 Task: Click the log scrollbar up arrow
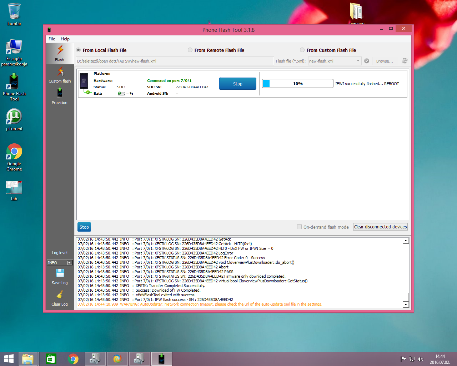pyautogui.click(x=406, y=241)
